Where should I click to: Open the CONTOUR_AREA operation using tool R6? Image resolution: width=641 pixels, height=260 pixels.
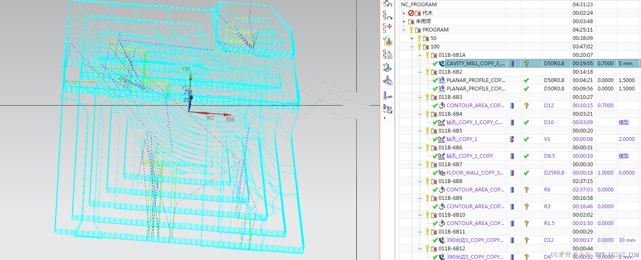point(475,190)
